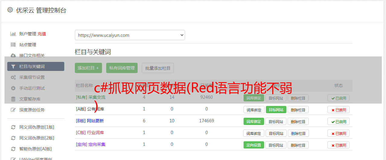Click 目标网站 for 网站更新 row

[x=276, y=121]
